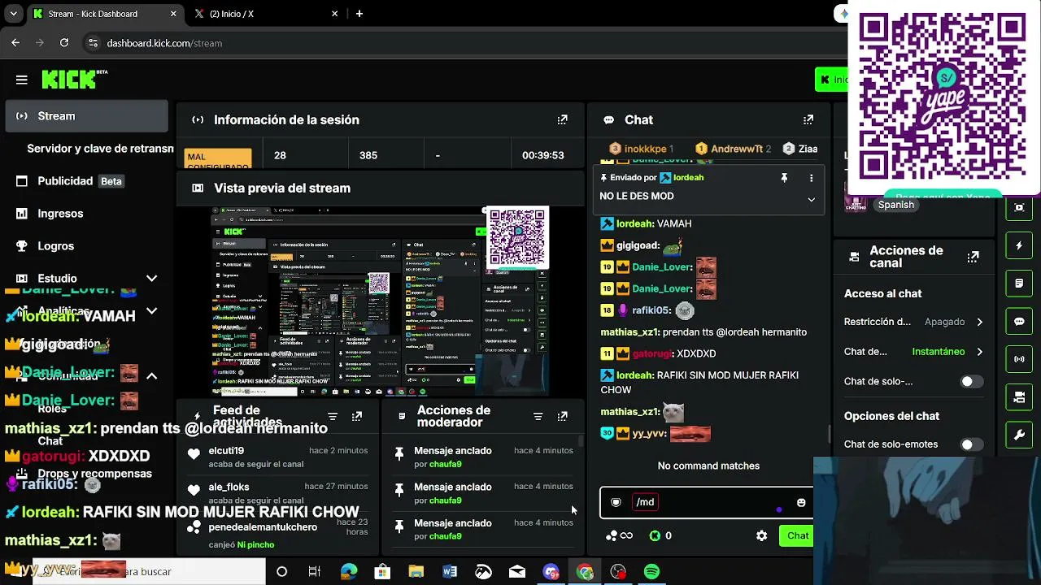Pop out the Feed de actividades panel
Image resolution: width=1041 pixels, height=585 pixels.
pyautogui.click(x=357, y=416)
